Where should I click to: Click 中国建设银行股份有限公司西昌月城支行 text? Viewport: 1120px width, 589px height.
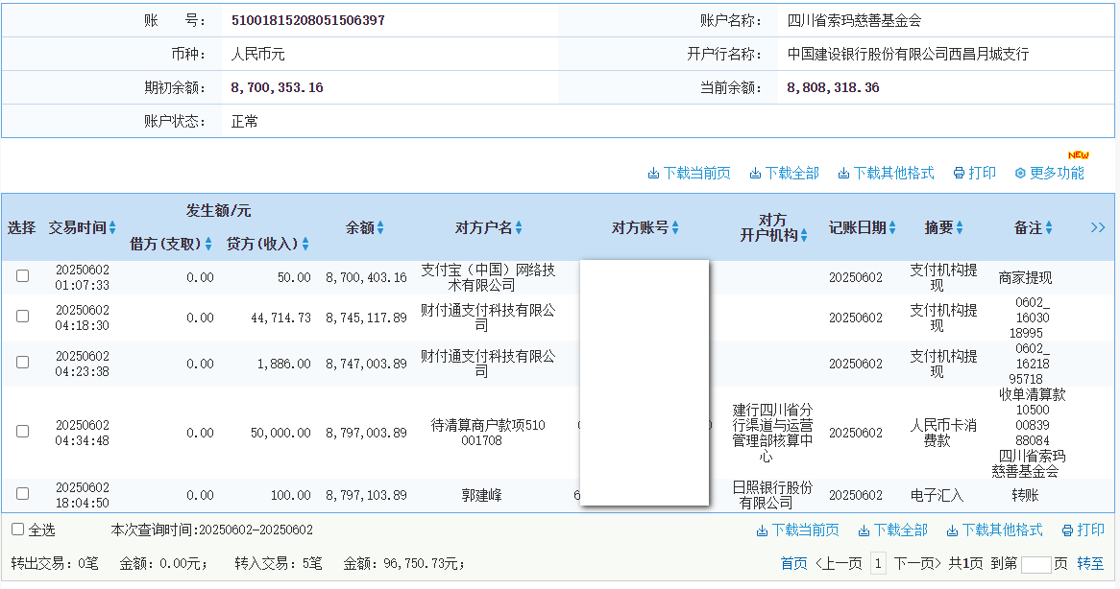point(908,54)
